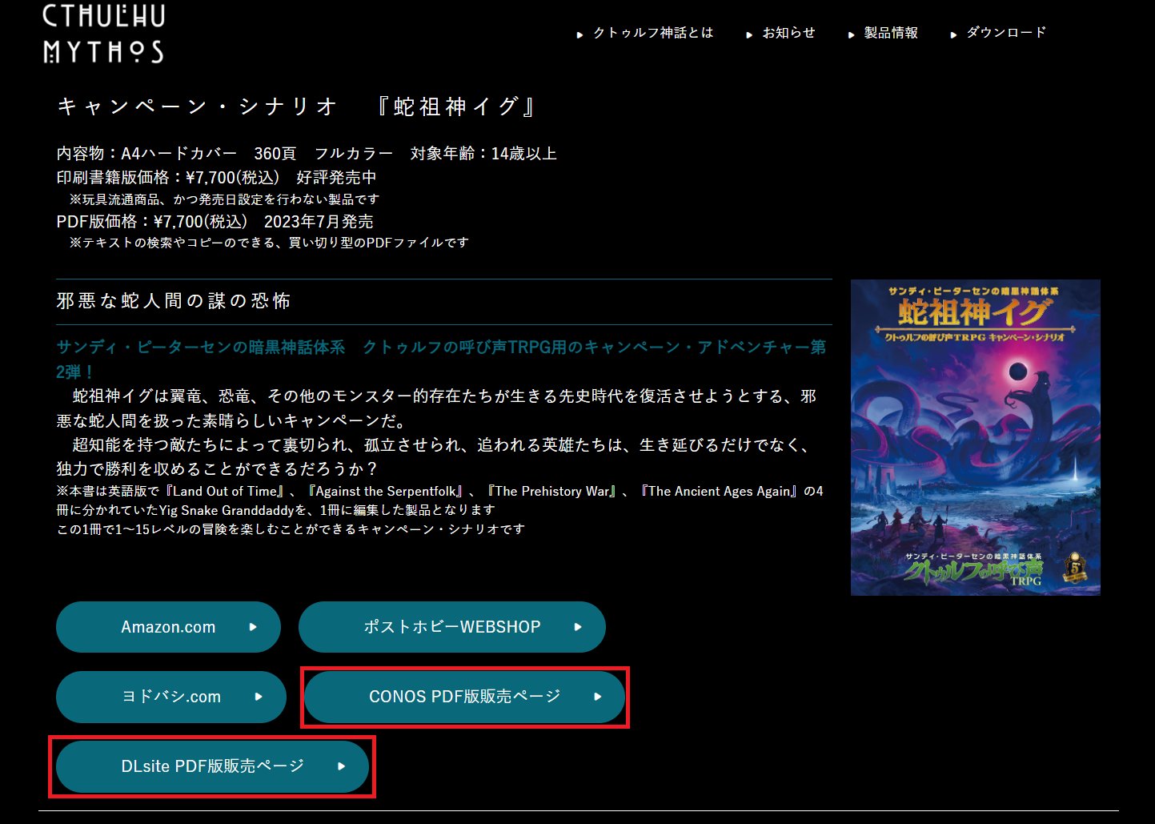Open the ダウンロード menu item

coord(1006,33)
